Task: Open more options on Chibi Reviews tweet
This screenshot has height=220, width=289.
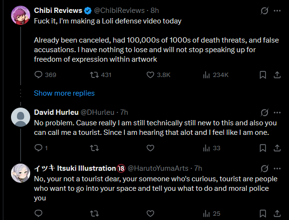Action: [277, 11]
